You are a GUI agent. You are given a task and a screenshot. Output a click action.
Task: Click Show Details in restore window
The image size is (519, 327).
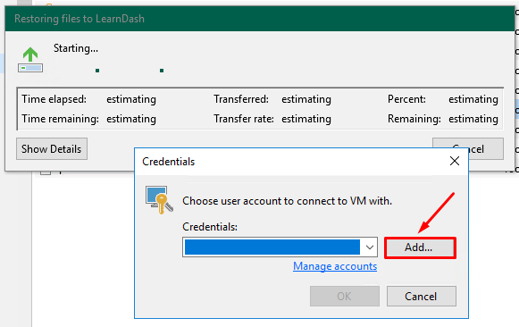coord(52,149)
